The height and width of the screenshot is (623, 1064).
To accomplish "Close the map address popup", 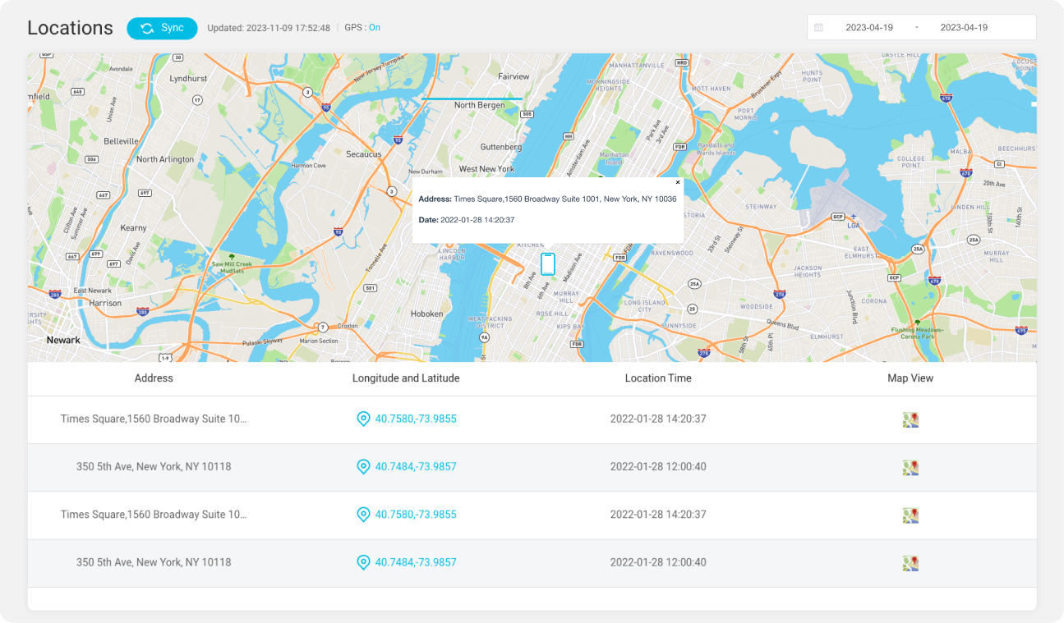I will pos(678,182).
